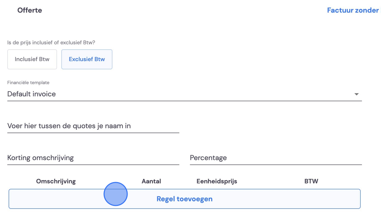The width and height of the screenshot is (381, 213).
Task: Focus the Percentage input field
Action: (x=276, y=158)
